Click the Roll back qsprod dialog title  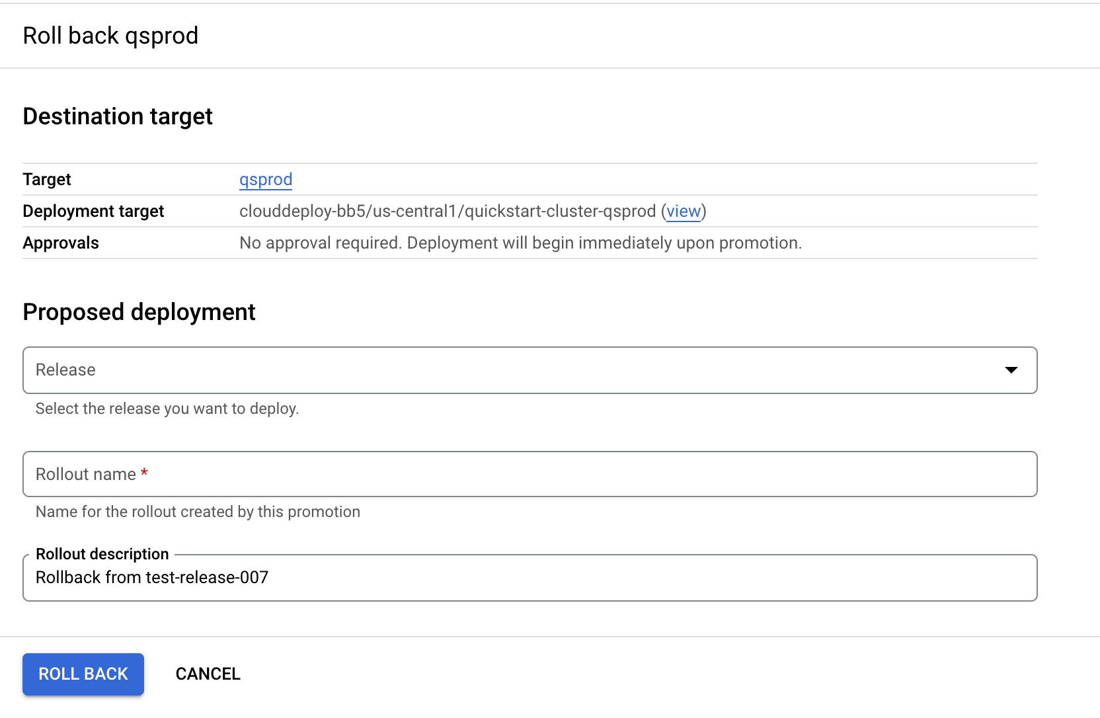(x=110, y=35)
